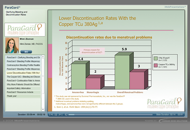Toggle the volume speaker icon
The width and height of the screenshot is (190, 130).
pyautogui.click(x=66, y=115)
